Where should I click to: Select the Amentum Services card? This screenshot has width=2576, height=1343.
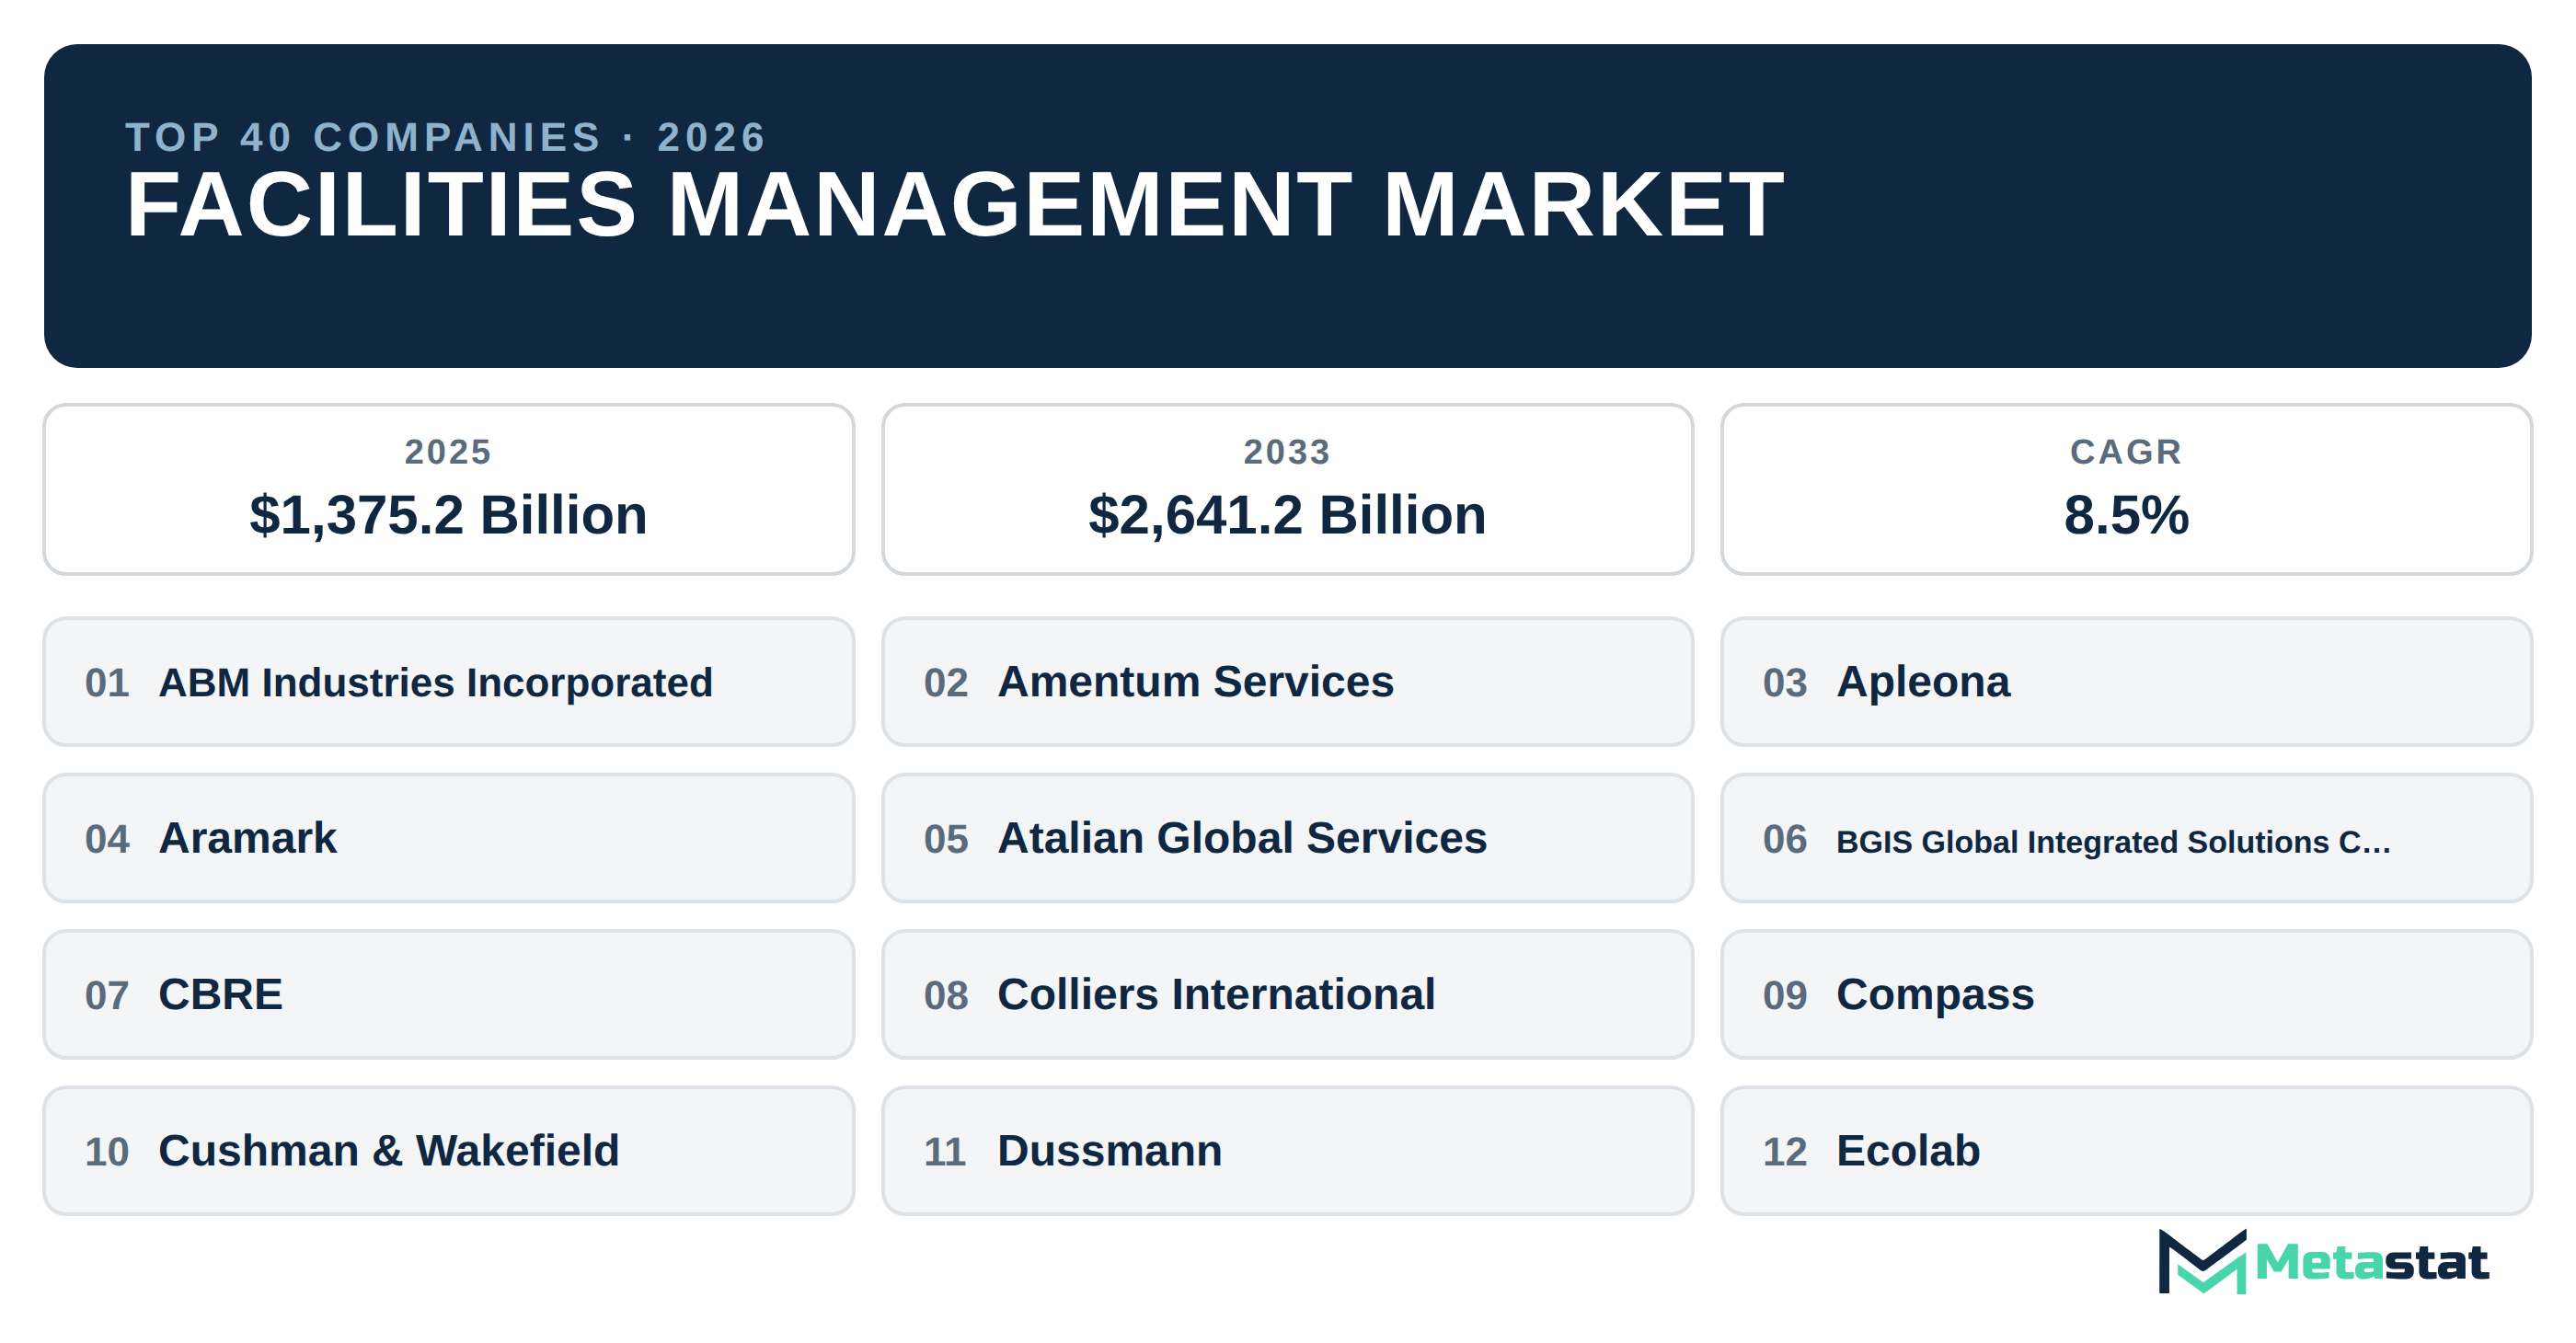(x=1287, y=682)
